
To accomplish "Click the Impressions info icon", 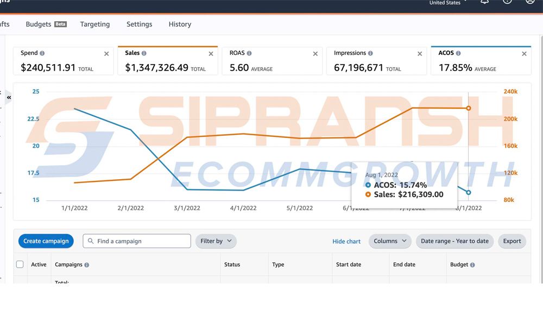I will coord(370,53).
